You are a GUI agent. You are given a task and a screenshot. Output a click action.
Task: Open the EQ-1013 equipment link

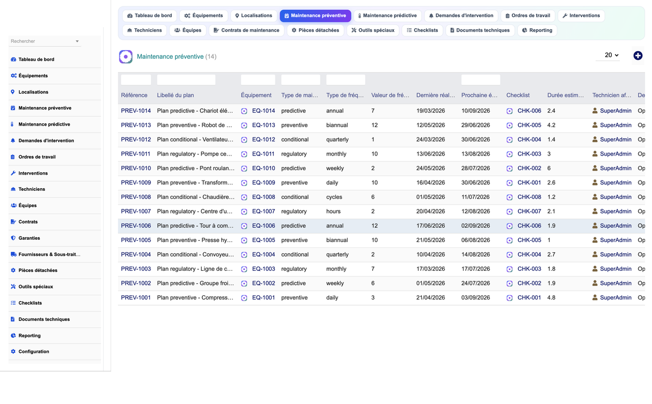click(x=264, y=125)
